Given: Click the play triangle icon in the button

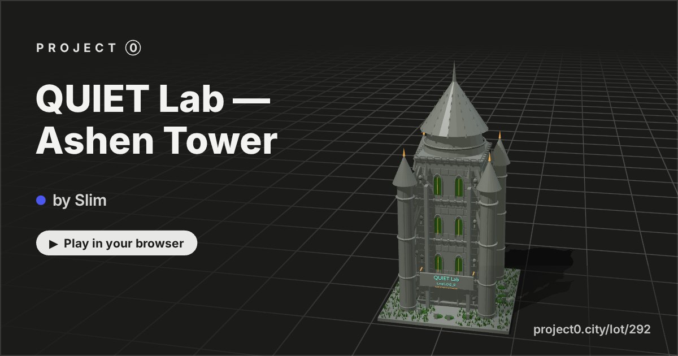Looking at the screenshot, I should pos(54,244).
